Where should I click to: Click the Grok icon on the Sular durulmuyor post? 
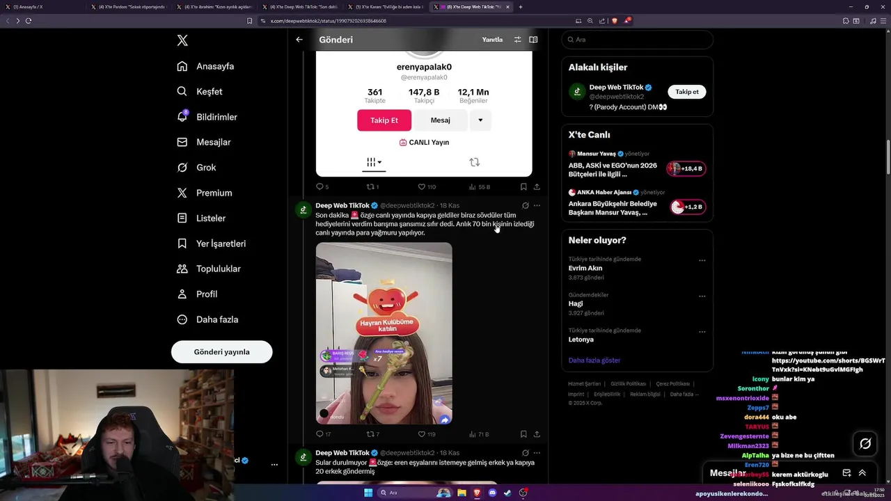526,453
